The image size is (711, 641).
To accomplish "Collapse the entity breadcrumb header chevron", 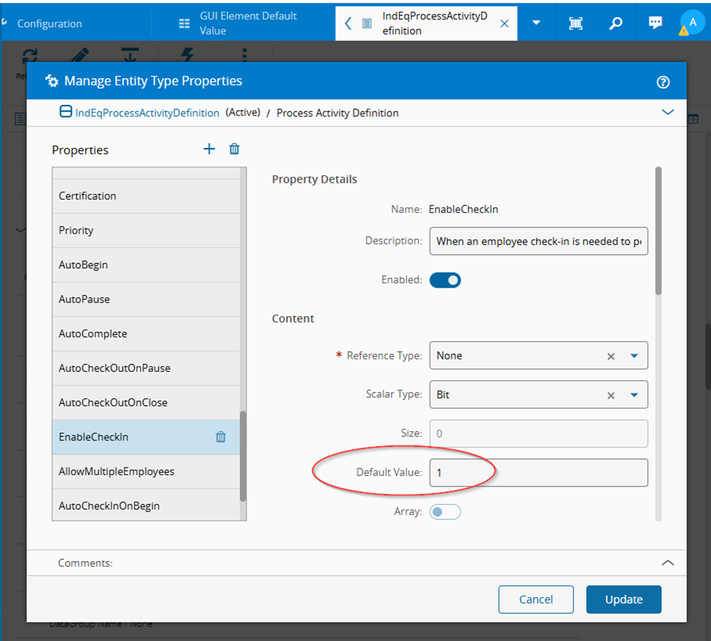I will 667,113.
